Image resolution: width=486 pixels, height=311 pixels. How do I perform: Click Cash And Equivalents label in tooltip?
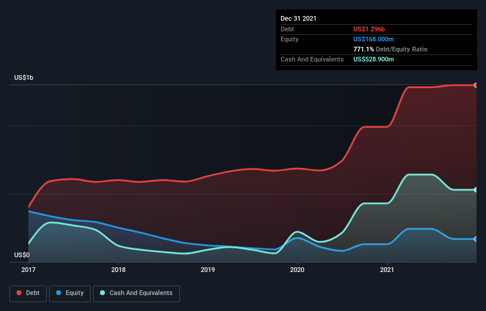312,59
